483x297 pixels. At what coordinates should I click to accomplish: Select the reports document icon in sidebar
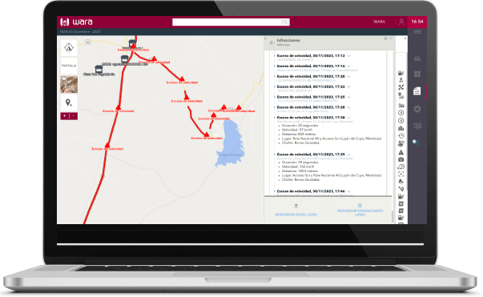tap(417, 91)
